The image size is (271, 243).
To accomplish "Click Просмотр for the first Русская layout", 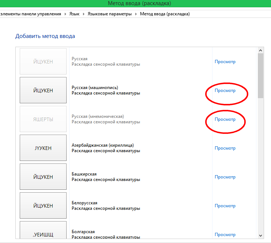I will (225, 62).
